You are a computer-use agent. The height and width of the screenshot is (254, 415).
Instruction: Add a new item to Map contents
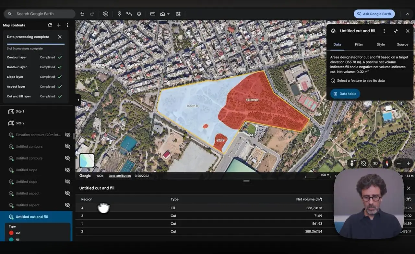click(59, 25)
